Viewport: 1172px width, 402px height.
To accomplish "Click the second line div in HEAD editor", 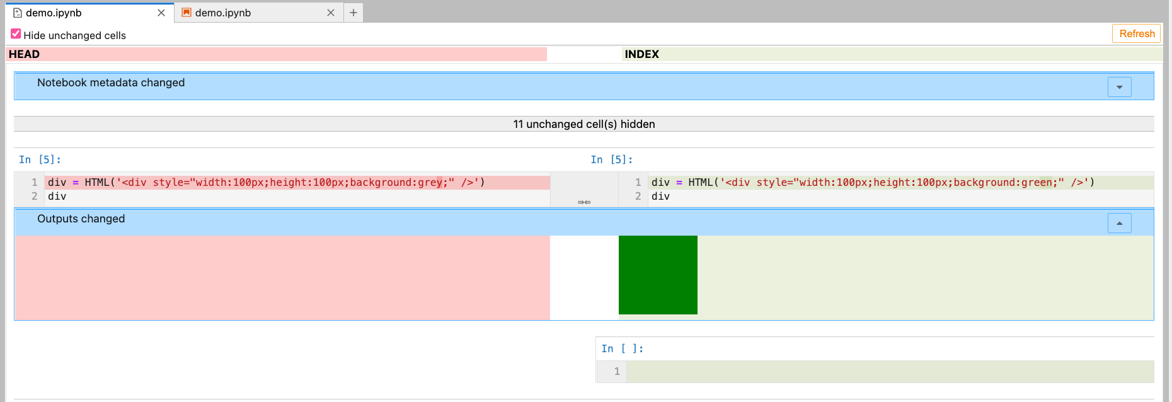I will 57,196.
